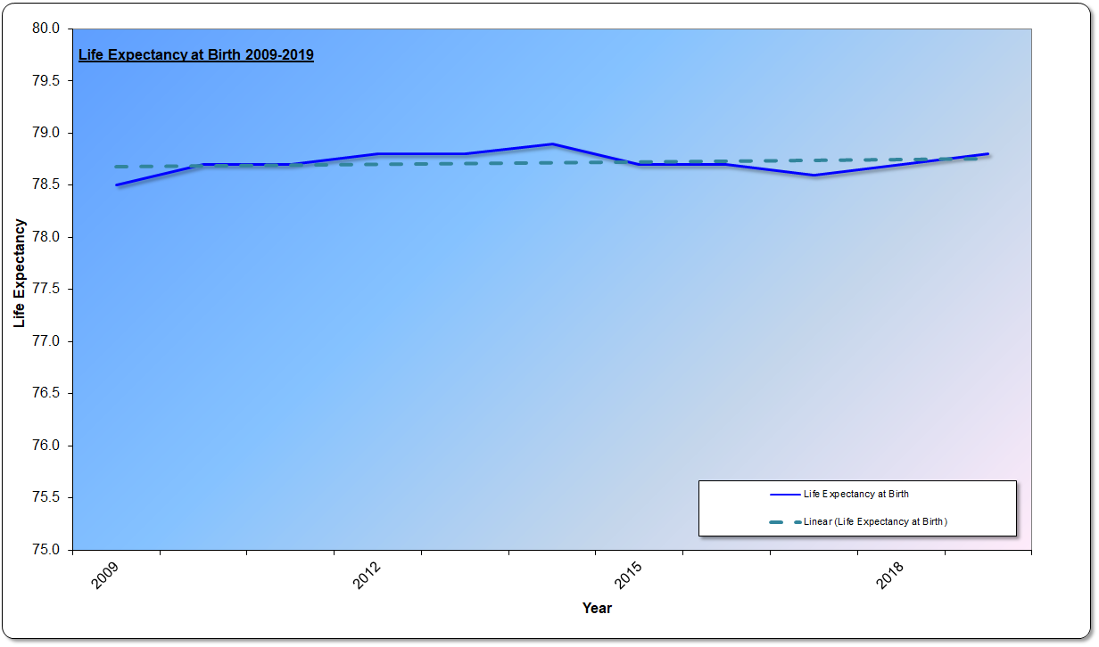
Task: Select the 76.0 vertical axis label
Action: pyautogui.click(x=45, y=446)
